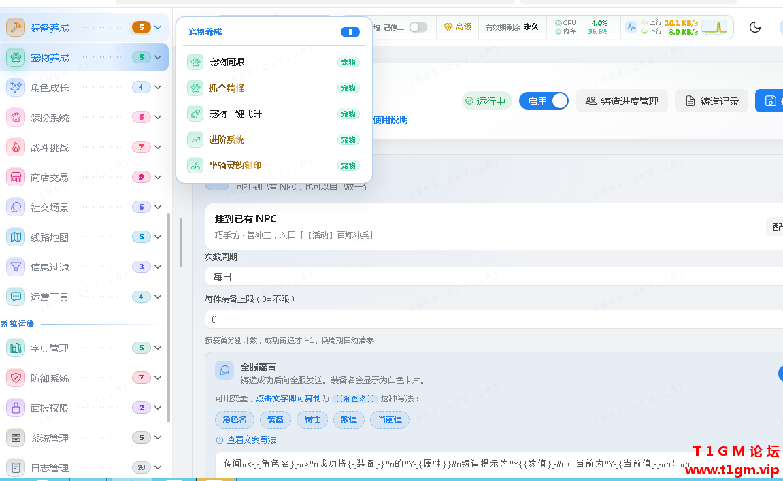The image size is (783, 481).
Task: Select 宠物一键飞升 menu entry
Action: click(x=273, y=114)
